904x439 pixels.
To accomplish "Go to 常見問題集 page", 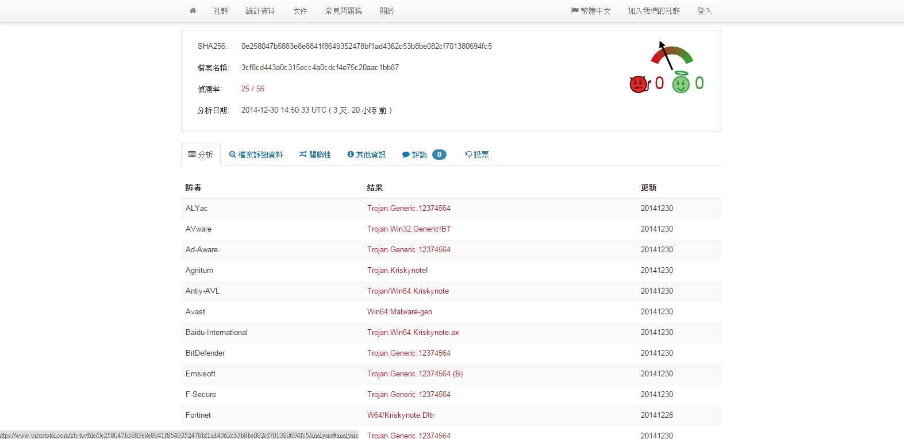I will pyautogui.click(x=344, y=11).
